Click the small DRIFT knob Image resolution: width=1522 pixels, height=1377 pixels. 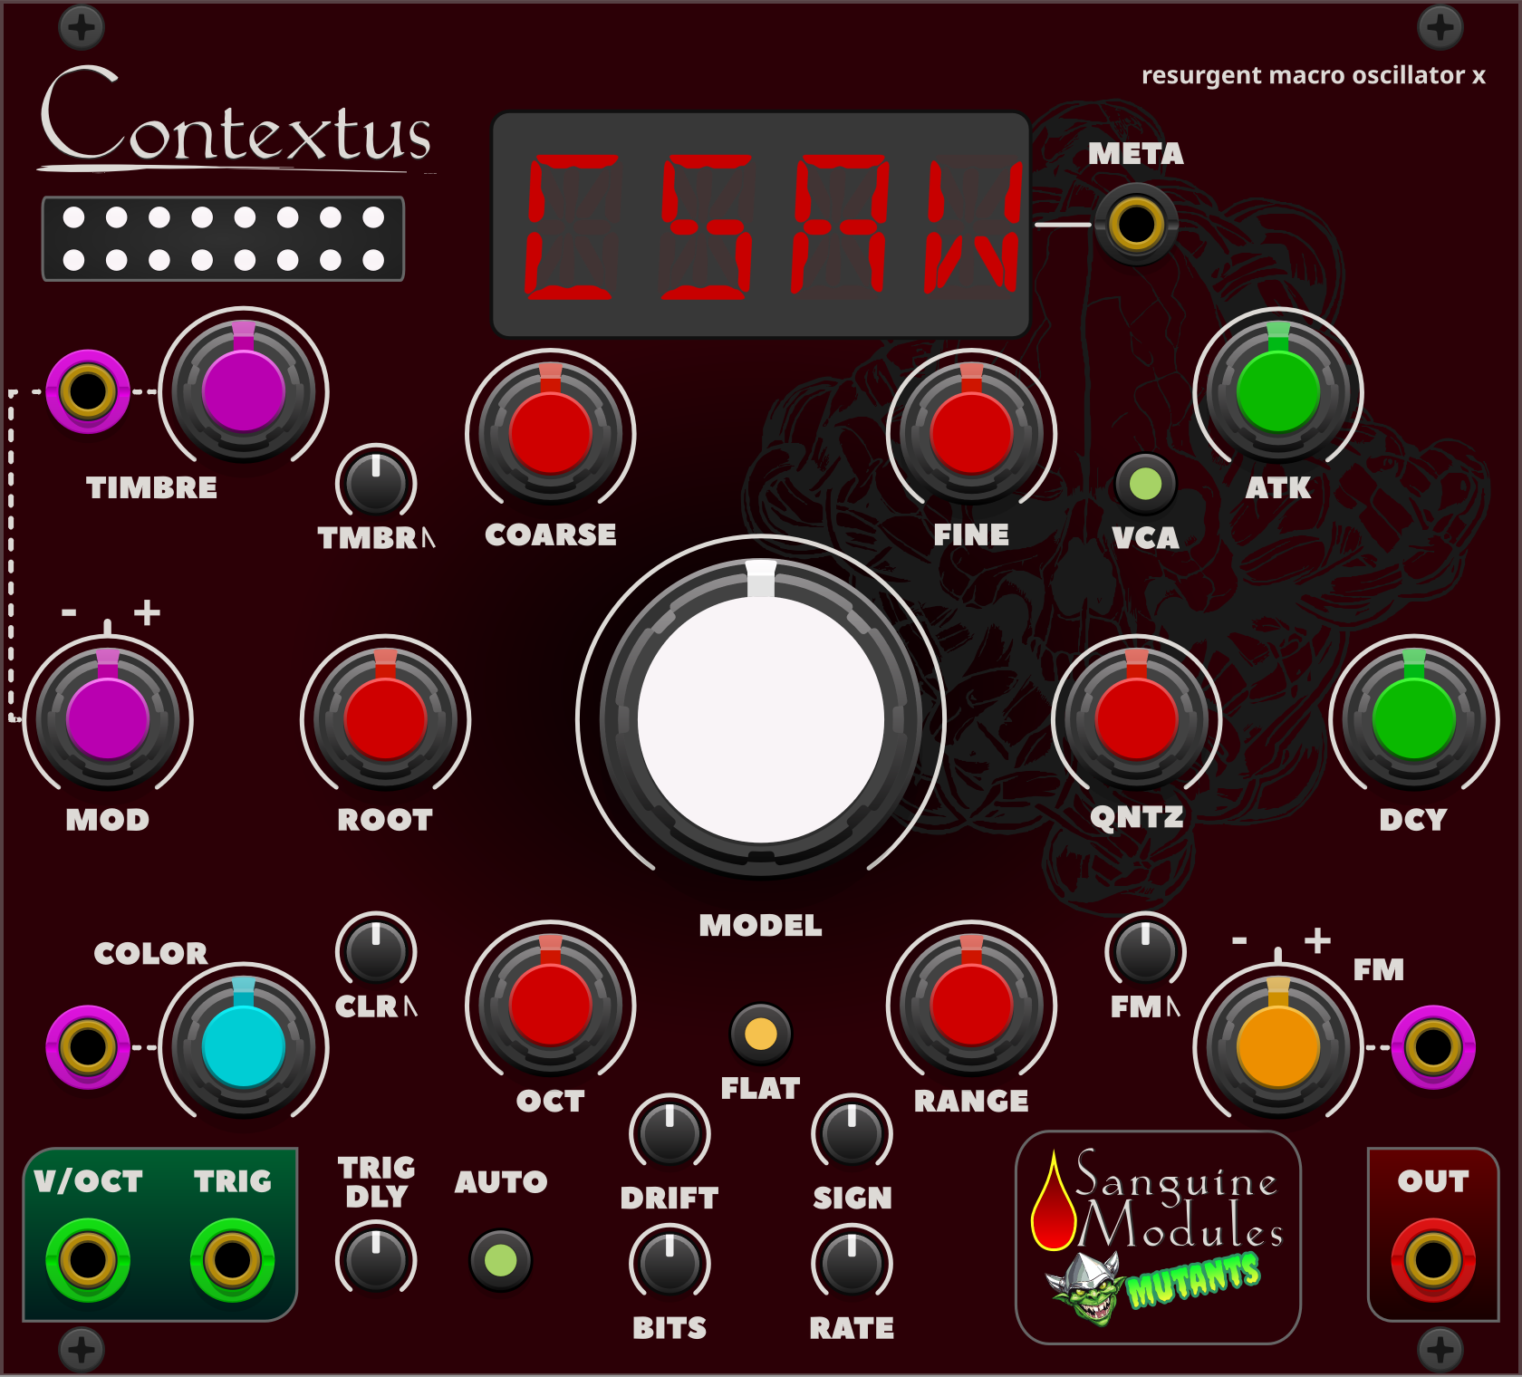pos(669,1132)
